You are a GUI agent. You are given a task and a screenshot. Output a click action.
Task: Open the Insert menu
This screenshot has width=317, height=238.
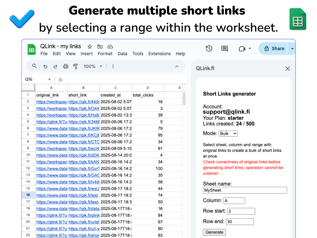87,54
